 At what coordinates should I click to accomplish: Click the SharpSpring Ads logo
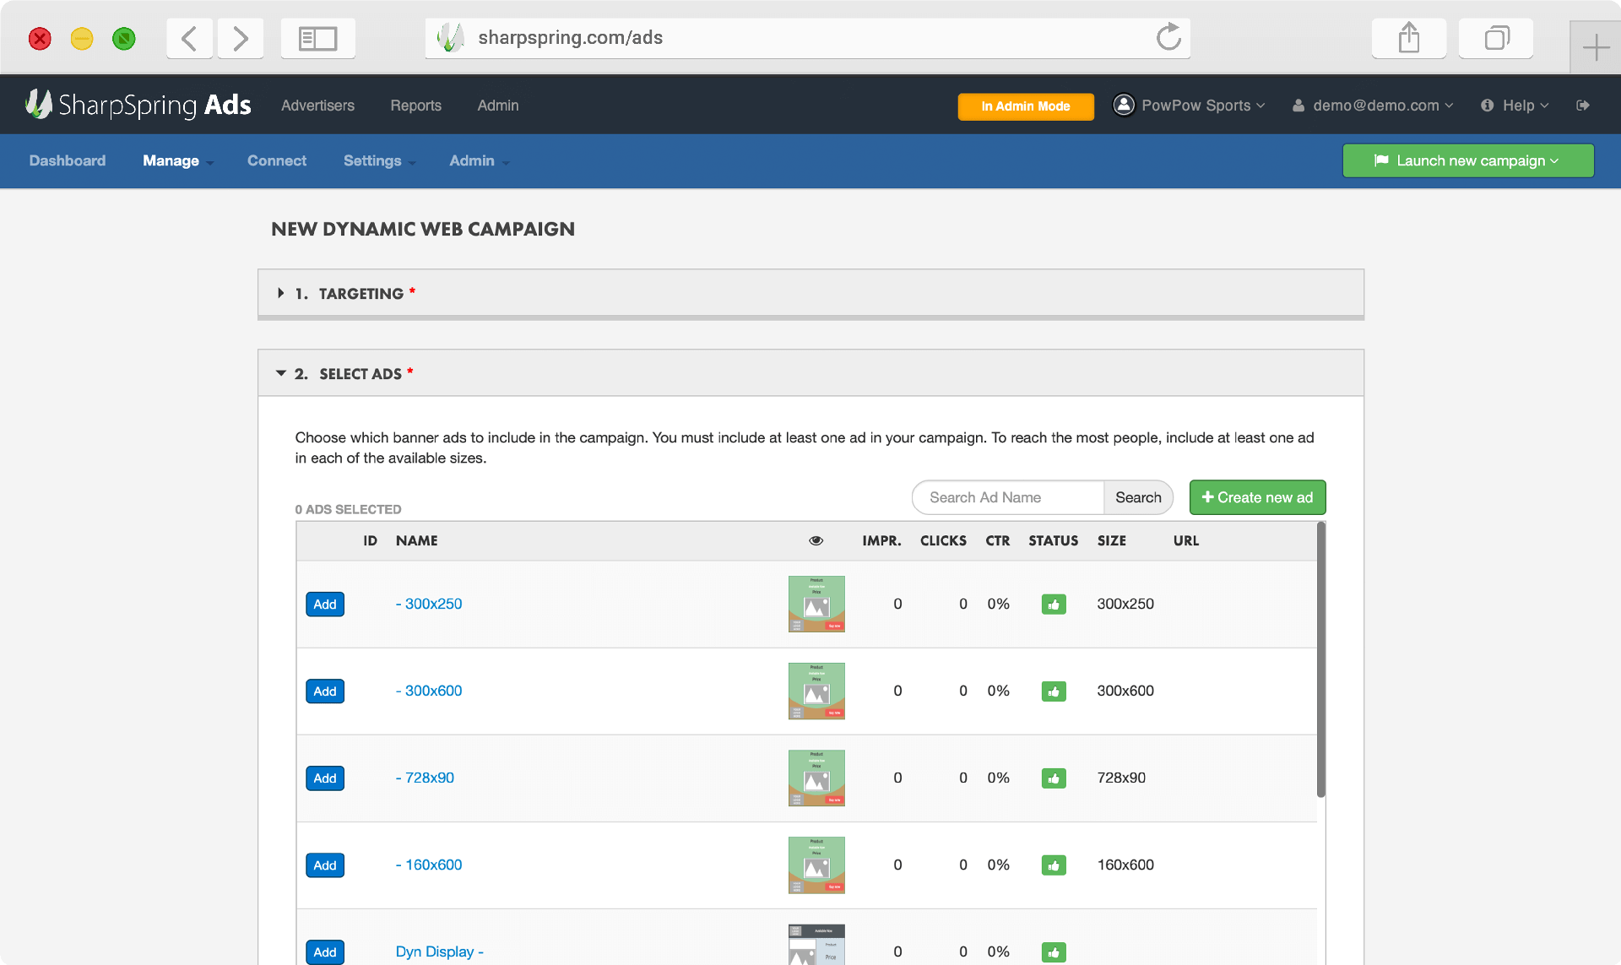tap(138, 105)
